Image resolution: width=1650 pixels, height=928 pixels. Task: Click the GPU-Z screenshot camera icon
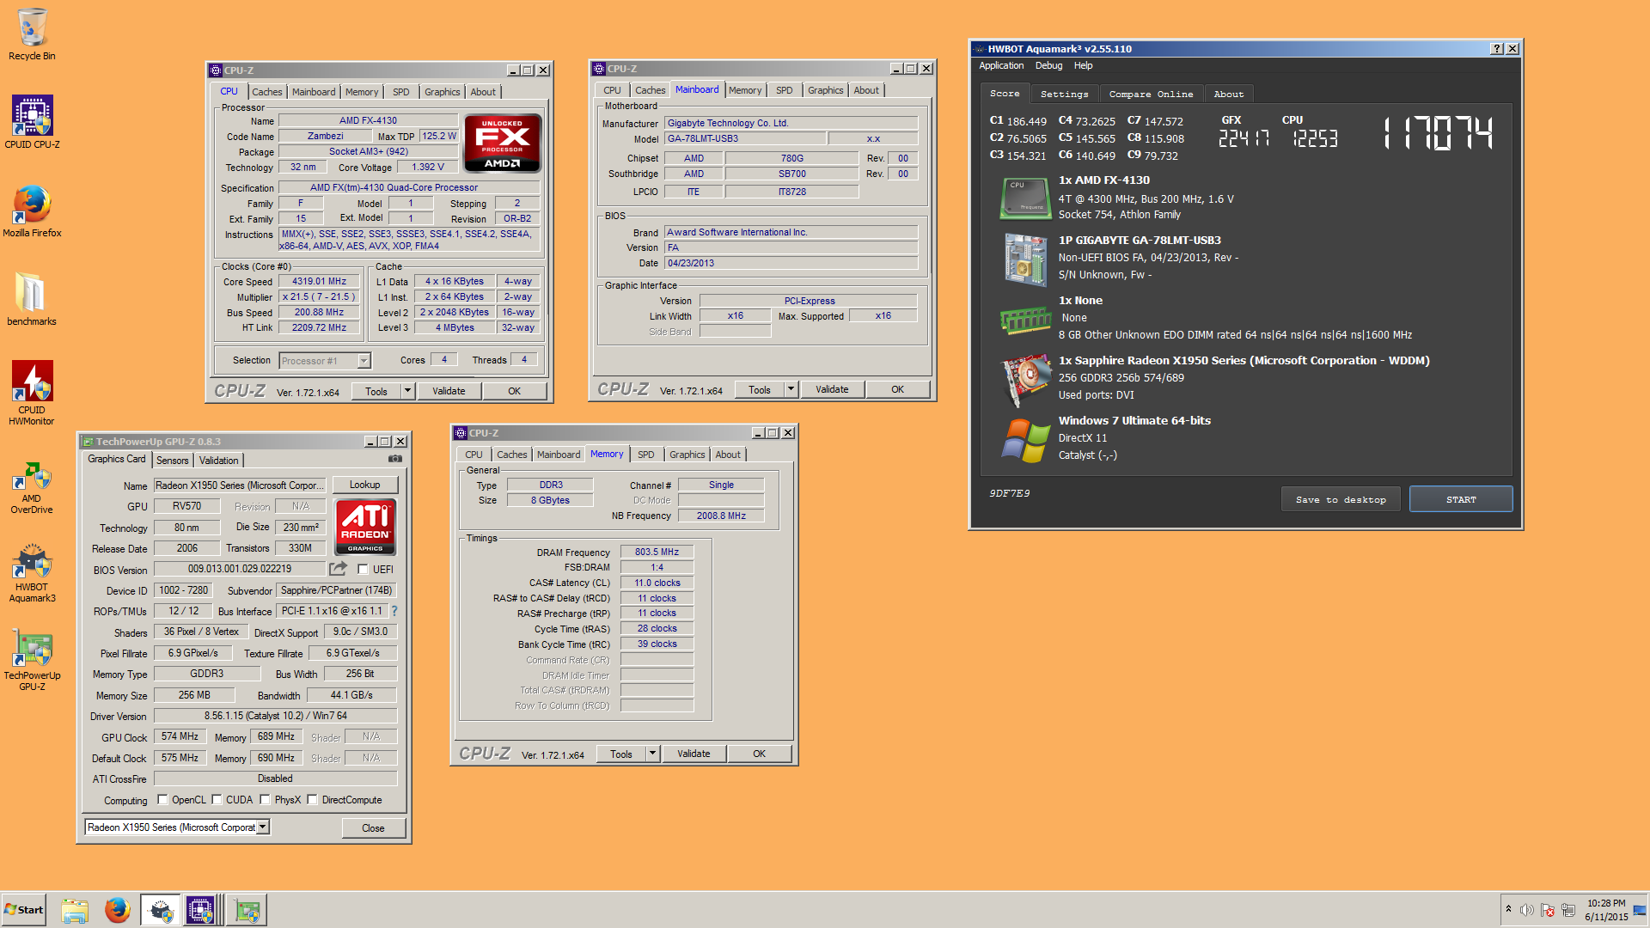click(x=395, y=459)
